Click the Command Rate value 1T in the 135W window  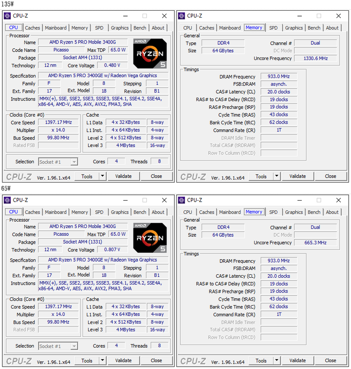pyautogui.click(x=279, y=130)
